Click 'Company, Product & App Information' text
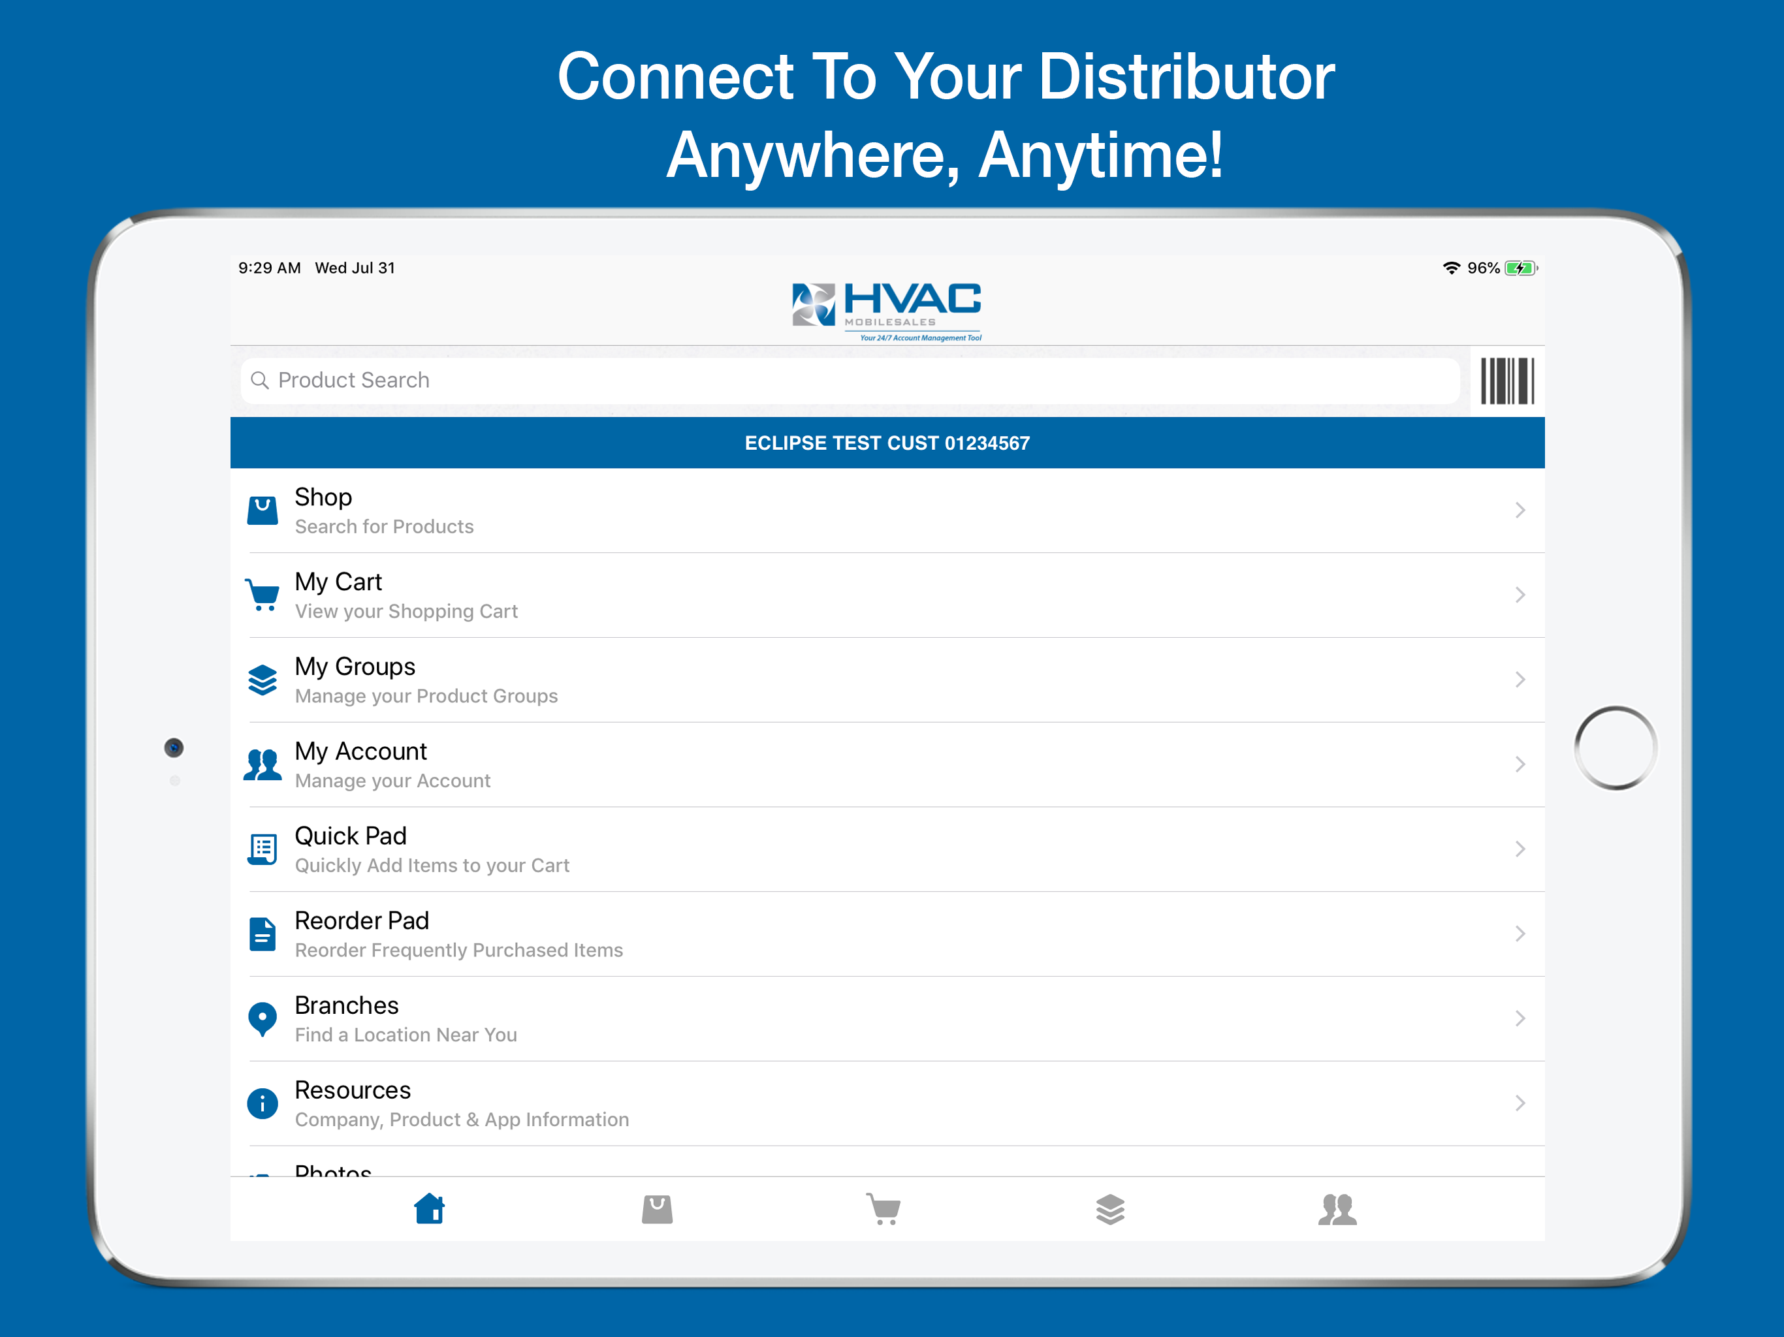The width and height of the screenshot is (1784, 1337). 462,1119
